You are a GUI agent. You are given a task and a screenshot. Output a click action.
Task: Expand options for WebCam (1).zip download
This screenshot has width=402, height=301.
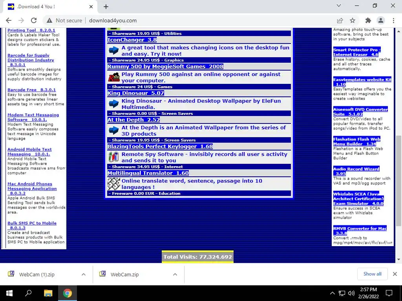pos(83,274)
